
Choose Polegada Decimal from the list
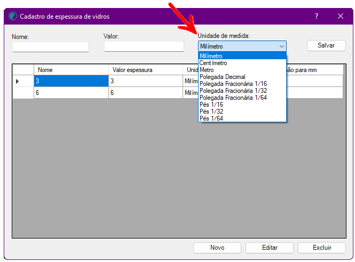242,77
